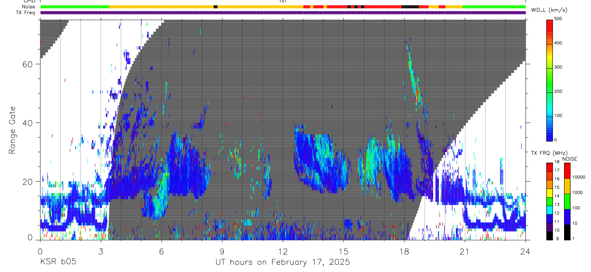Click the '0' tick on WID color bar

click(556, 140)
